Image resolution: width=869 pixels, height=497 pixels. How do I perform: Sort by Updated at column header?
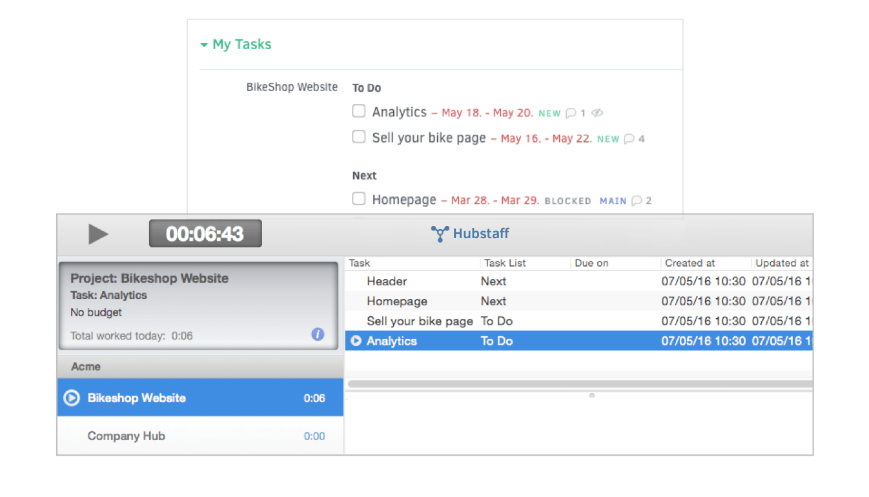782,263
